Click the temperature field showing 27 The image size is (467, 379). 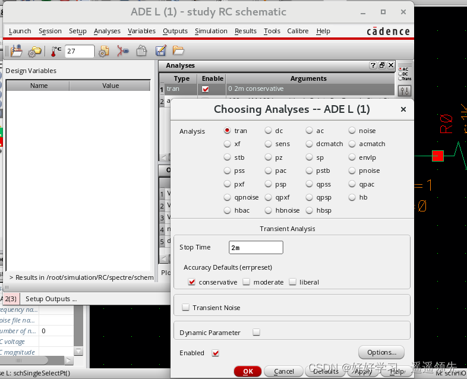[x=80, y=51]
